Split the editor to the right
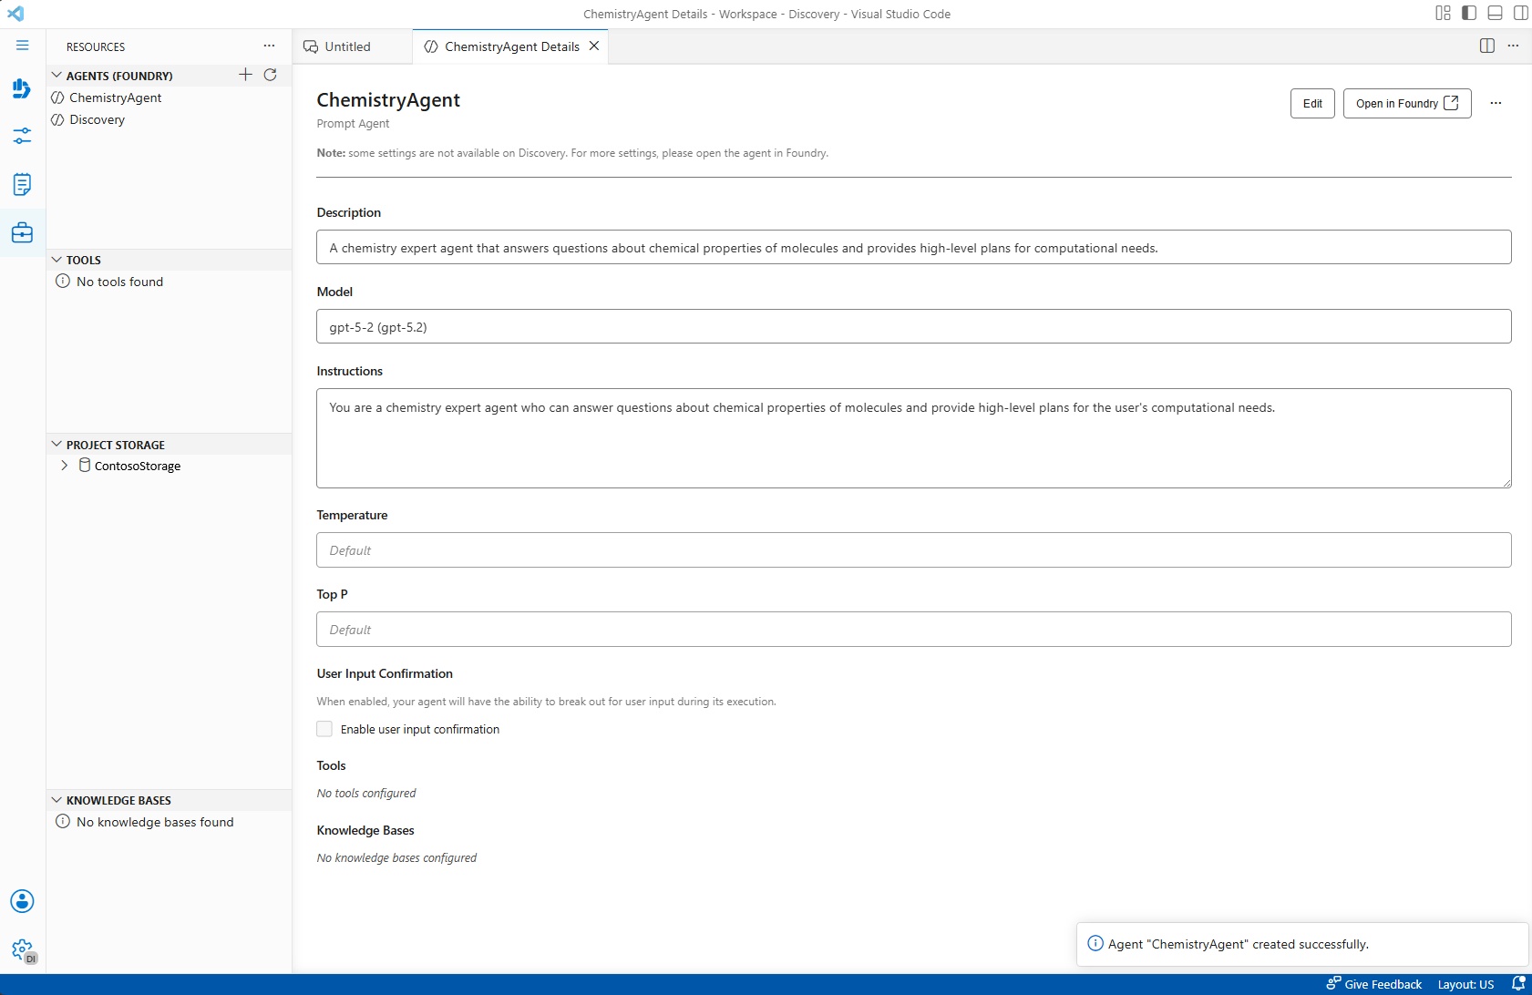 coord(1487,46)
